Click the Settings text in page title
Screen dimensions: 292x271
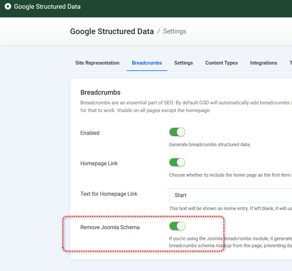[174, 31]
